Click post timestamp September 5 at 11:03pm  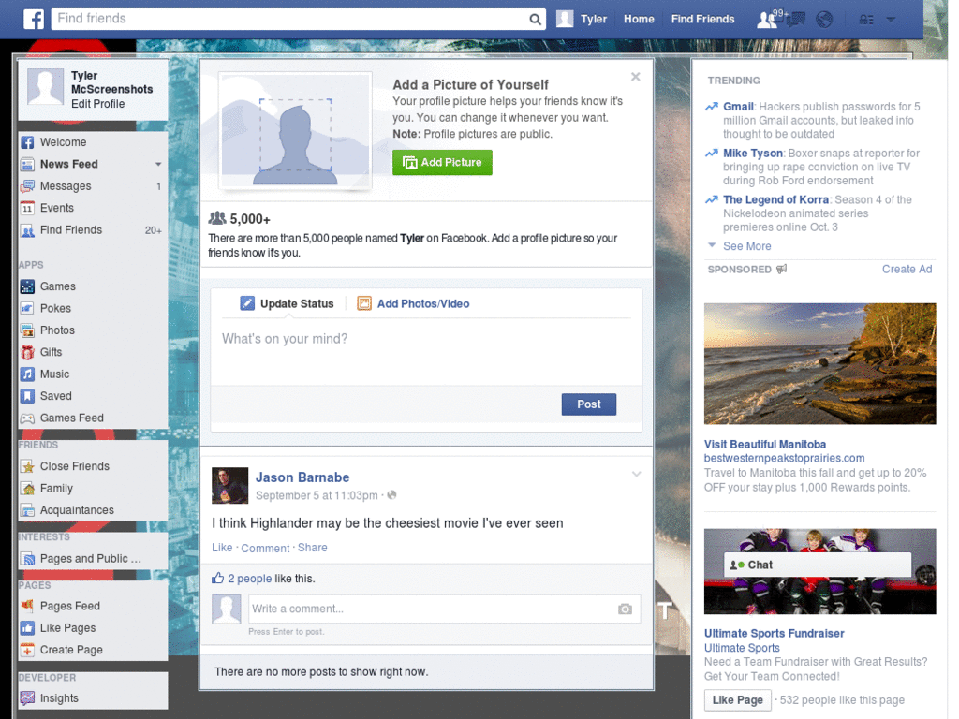click(x=317, y=495)
